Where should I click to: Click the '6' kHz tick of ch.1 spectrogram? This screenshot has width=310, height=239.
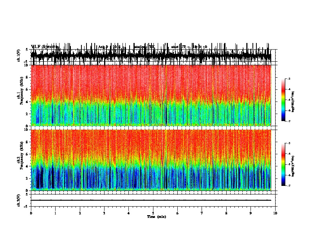click(27, 89)
